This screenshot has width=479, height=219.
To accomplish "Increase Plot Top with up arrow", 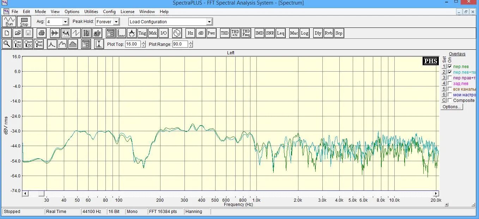I will [143, 43].
